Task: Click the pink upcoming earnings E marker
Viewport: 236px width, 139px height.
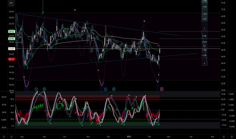Action: pos(162,89)
